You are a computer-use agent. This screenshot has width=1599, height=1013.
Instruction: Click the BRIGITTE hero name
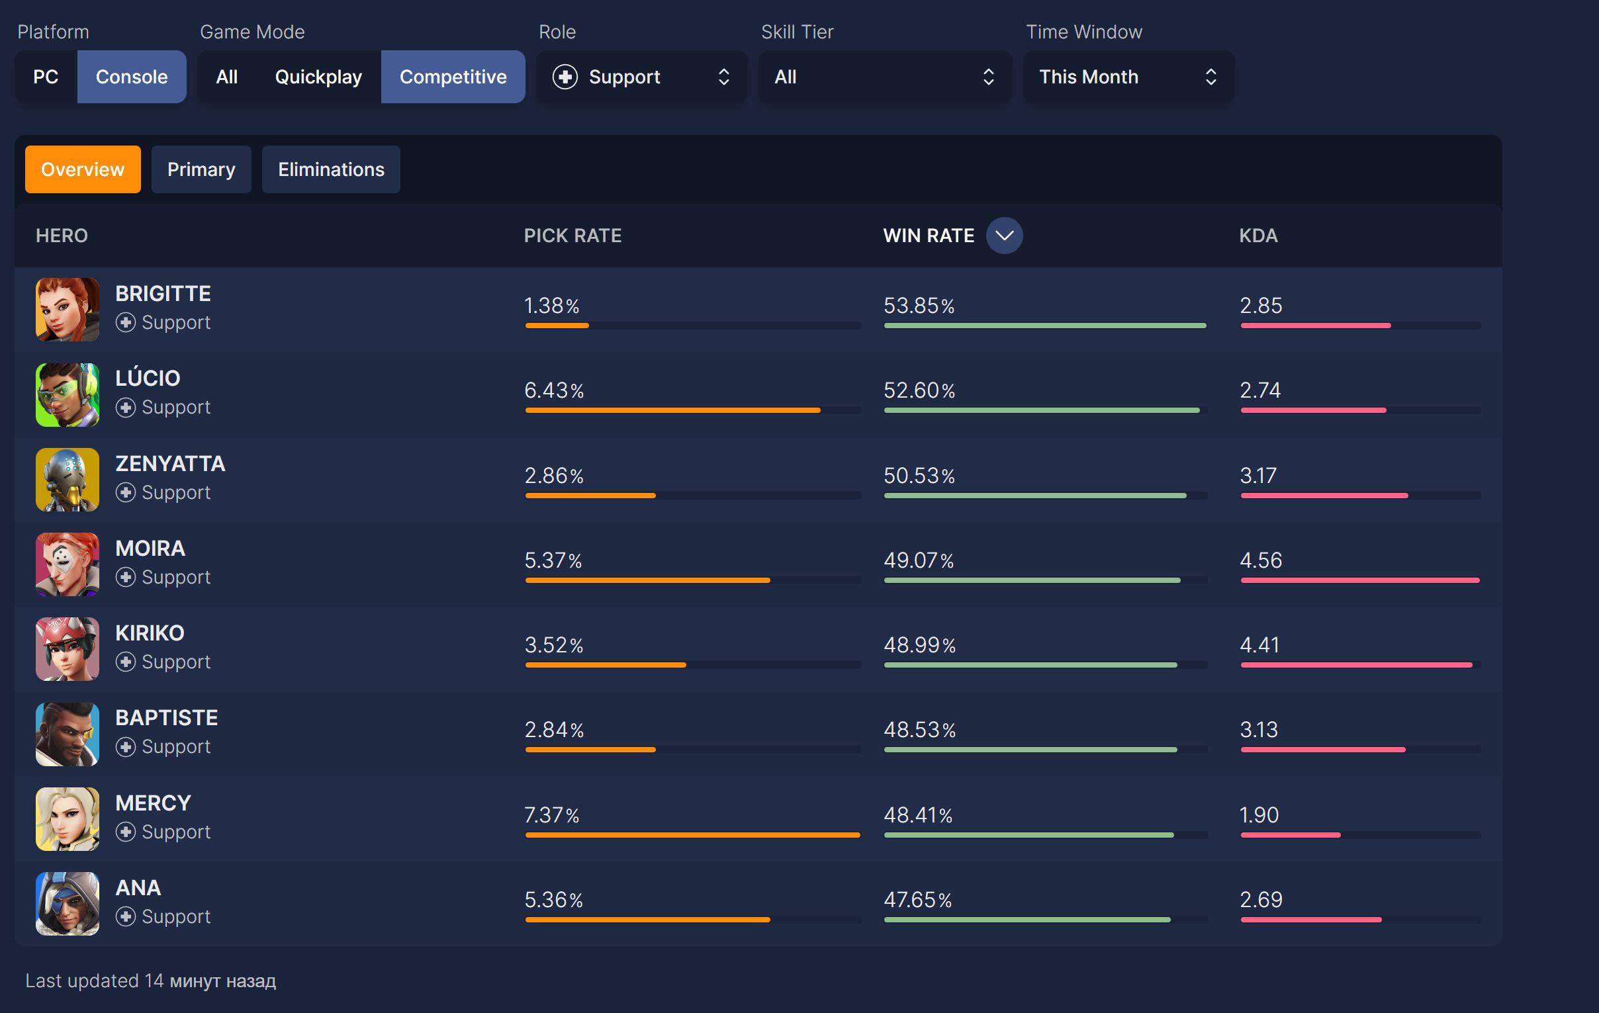[163, 293]
